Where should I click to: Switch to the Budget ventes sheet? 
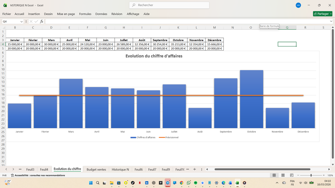coord(96,169)
